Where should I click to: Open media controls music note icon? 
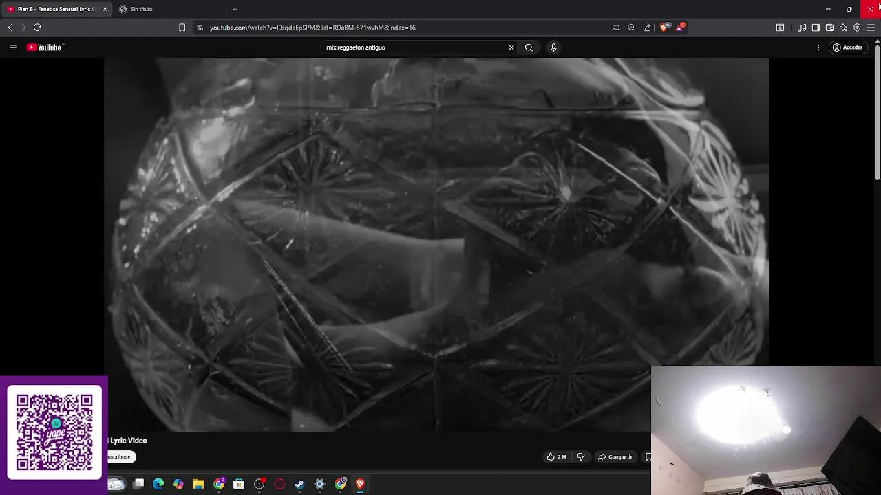802,27
